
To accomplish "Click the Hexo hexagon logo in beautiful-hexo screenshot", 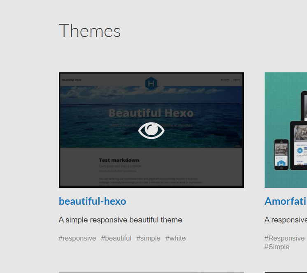I will [151, 83].
